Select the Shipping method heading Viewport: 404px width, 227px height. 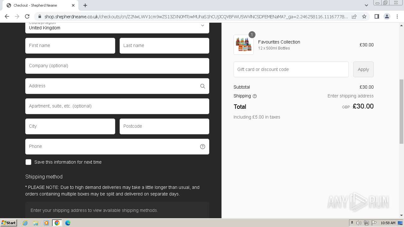click(x=44, y=177)
